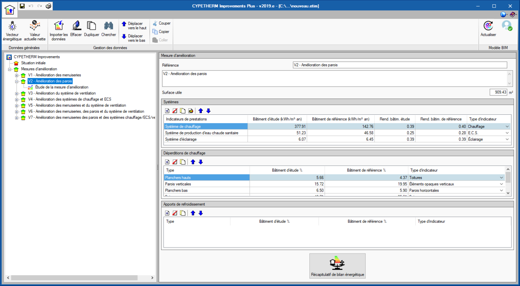Click Récapitulatif de bilan énergétique button
520x286 pixels.
[x=337, y=266]
